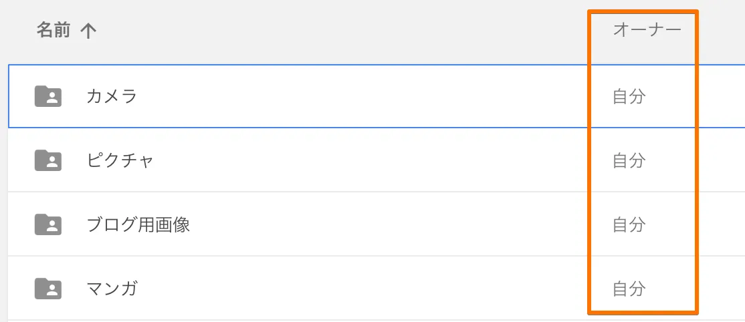Click the owner 自分 in the カメラ row
745x322 pixels.
point(629,96)
